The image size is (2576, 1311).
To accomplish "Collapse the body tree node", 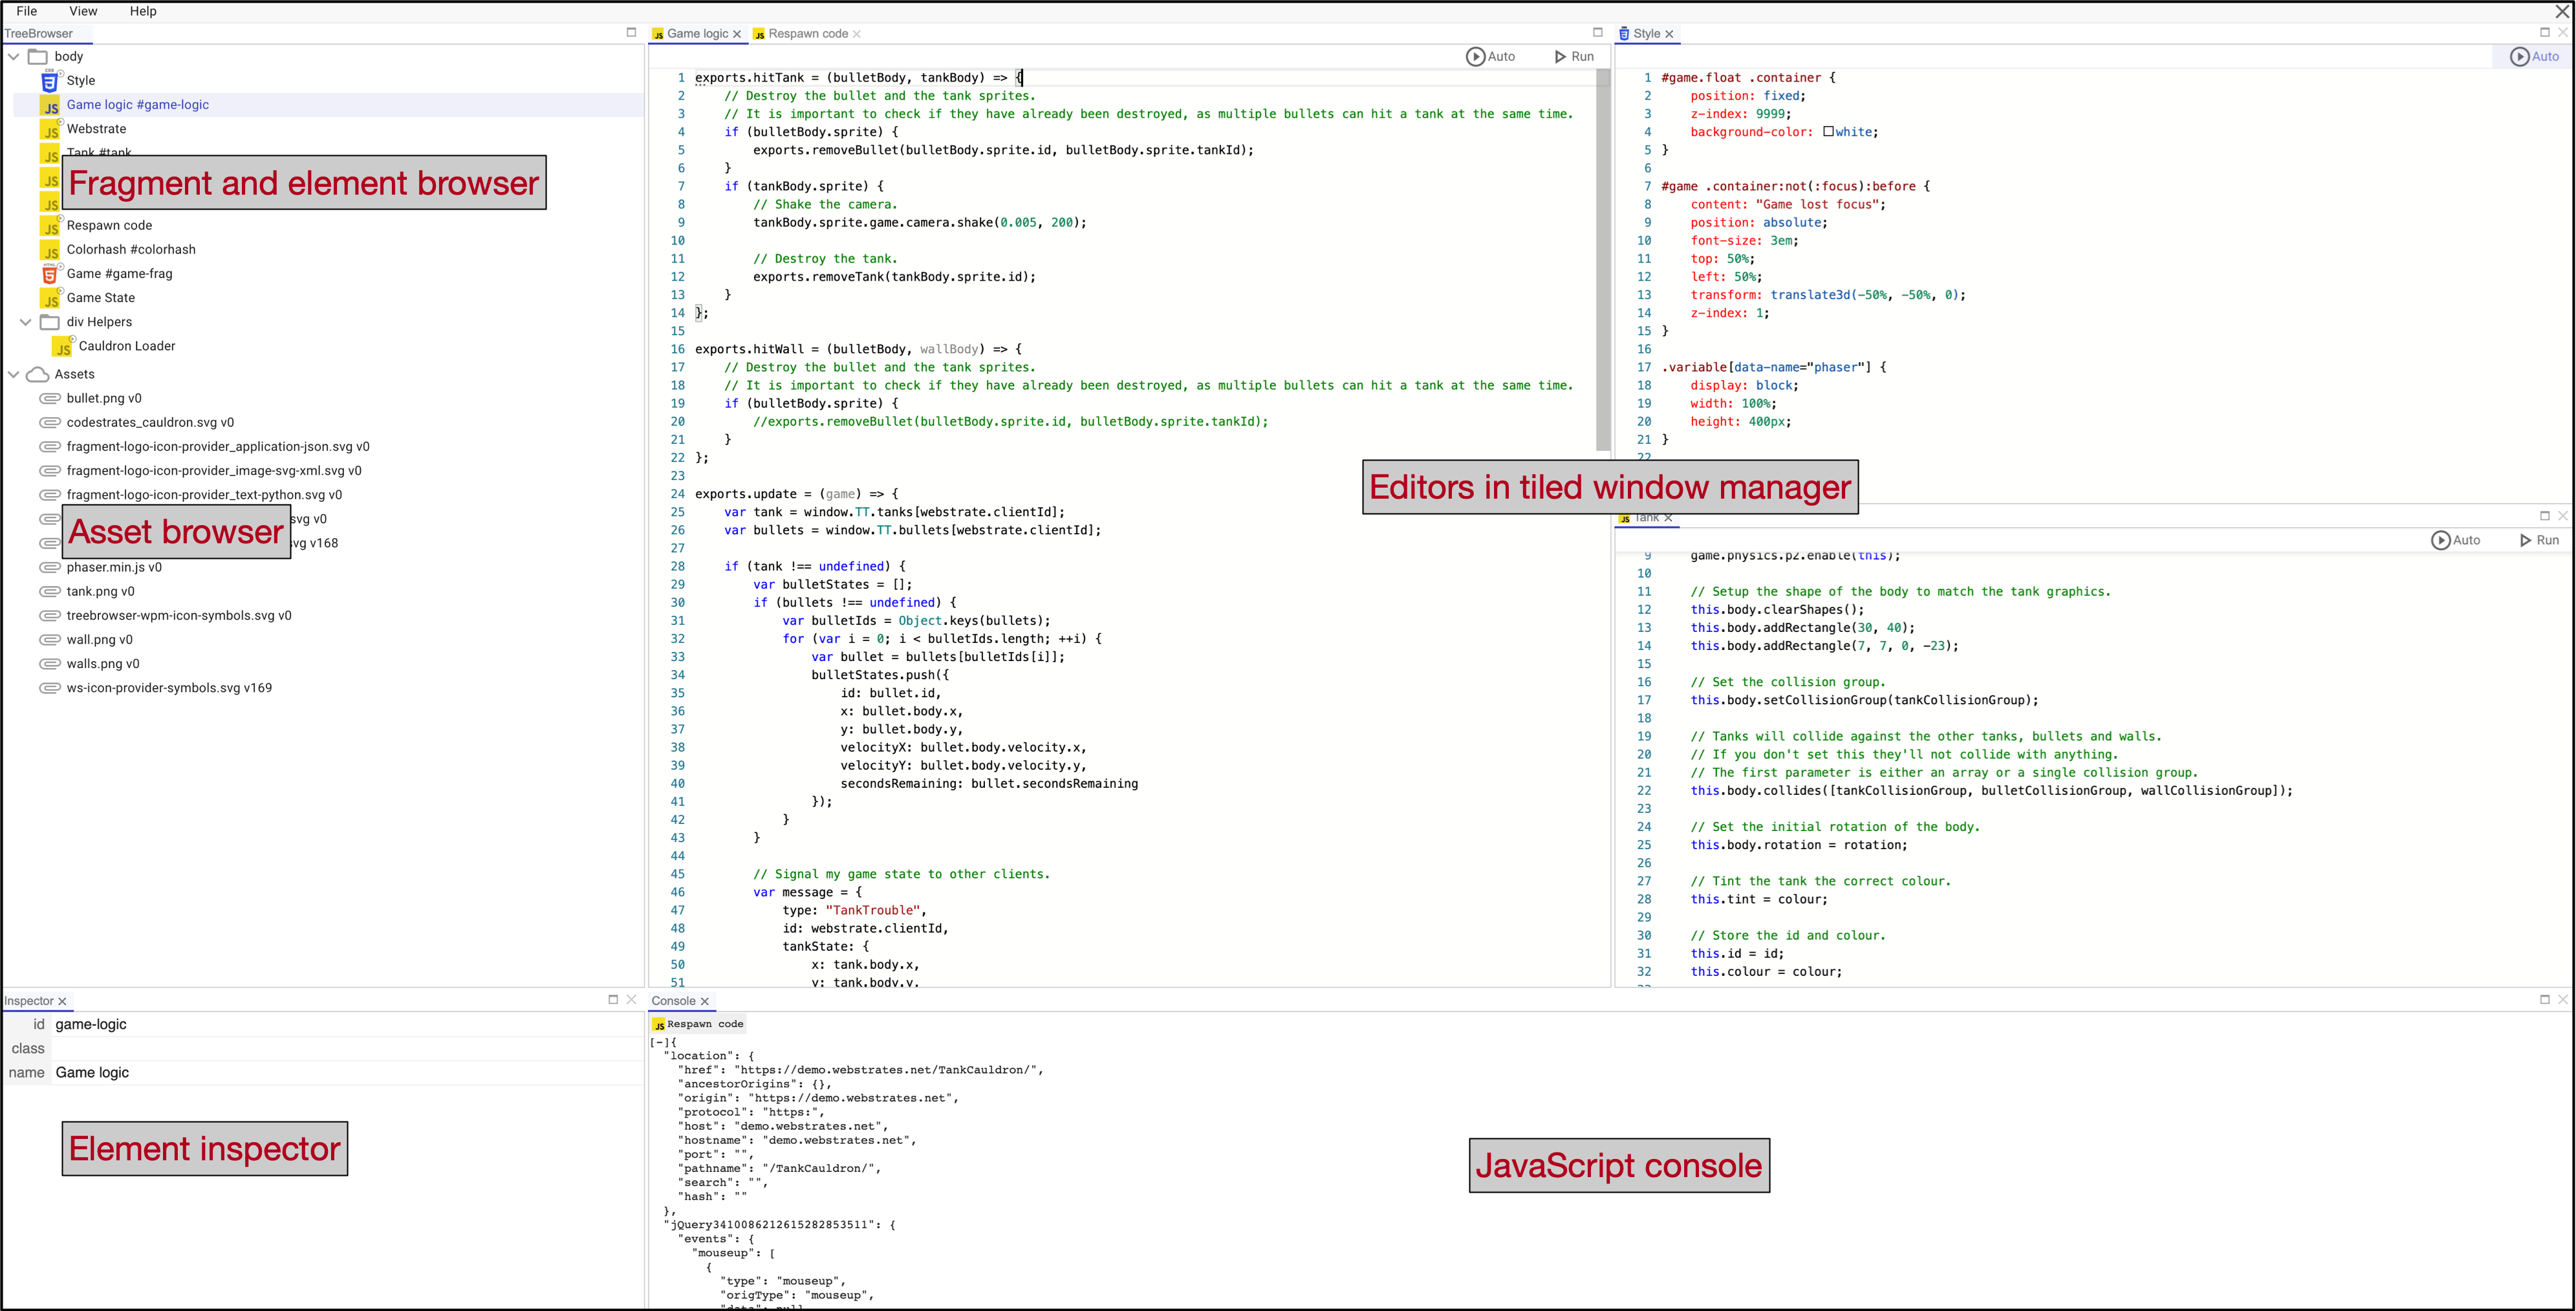I will pyautogui.click(x=13, y=57).
